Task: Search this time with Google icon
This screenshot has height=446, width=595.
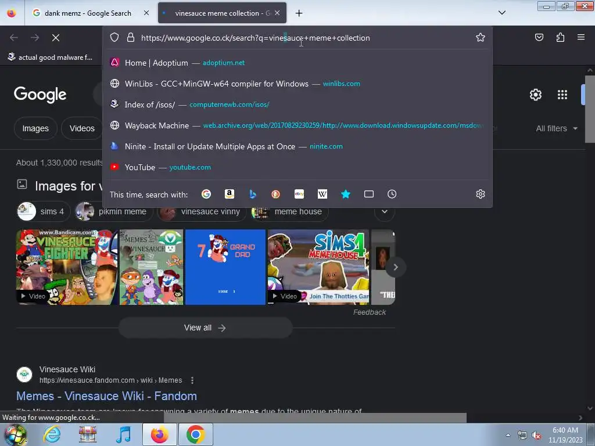Action: click(206, 194)
